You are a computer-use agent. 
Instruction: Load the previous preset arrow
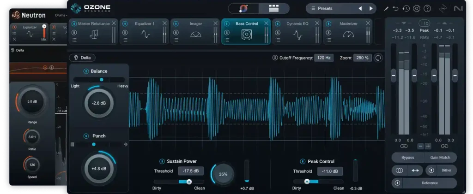pyautogui.click(x=360, y=9)
